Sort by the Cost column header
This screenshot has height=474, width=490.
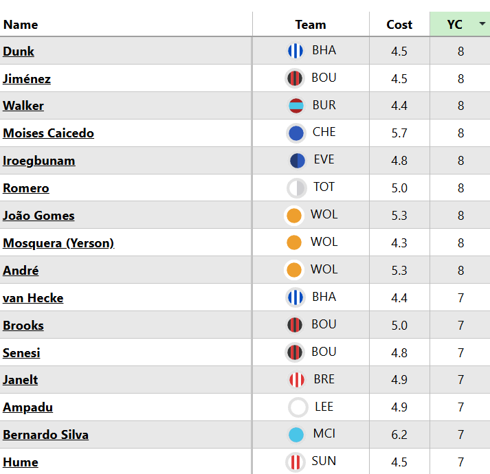[399, 25]
